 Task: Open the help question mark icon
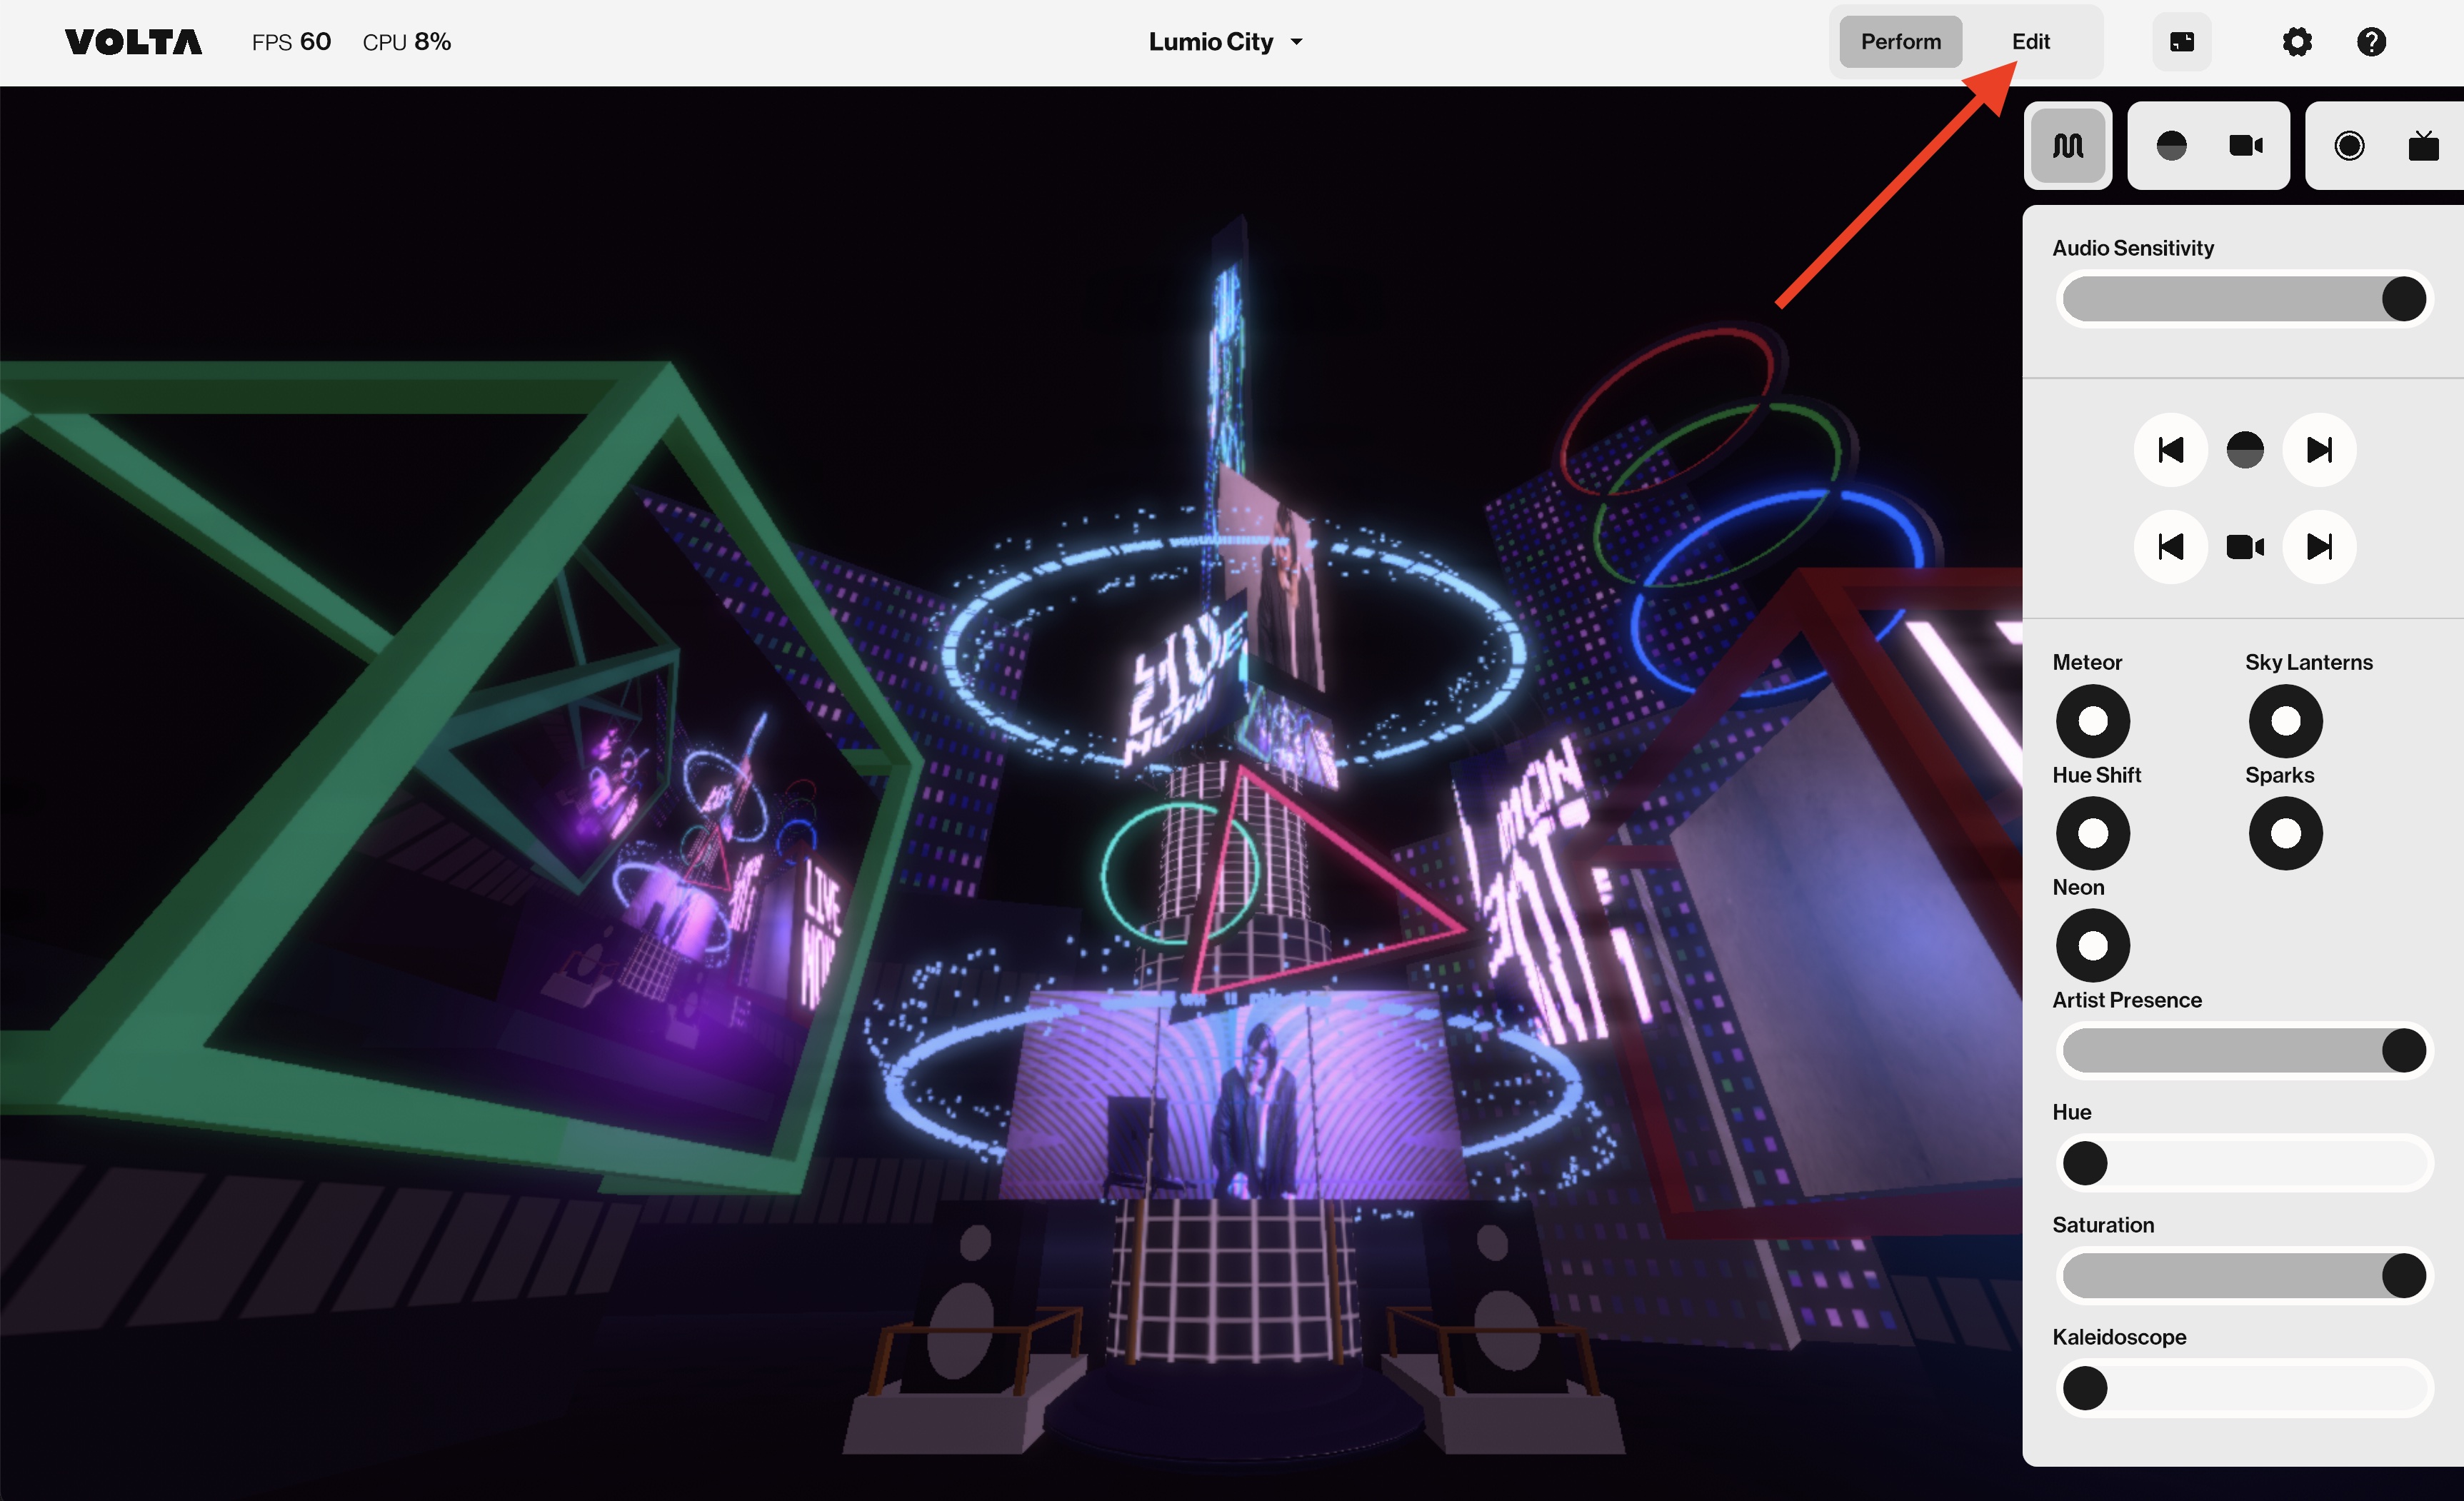[x=2371, y=42]
